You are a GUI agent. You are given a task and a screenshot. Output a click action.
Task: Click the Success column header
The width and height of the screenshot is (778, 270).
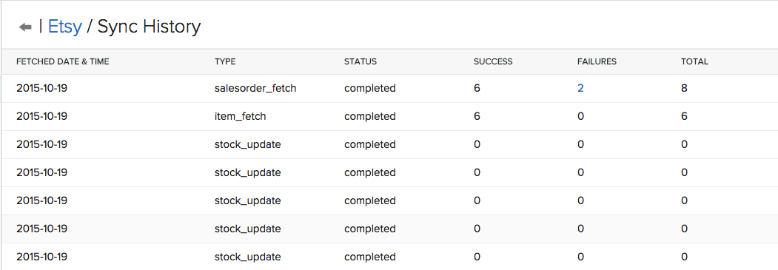(493, 62)
